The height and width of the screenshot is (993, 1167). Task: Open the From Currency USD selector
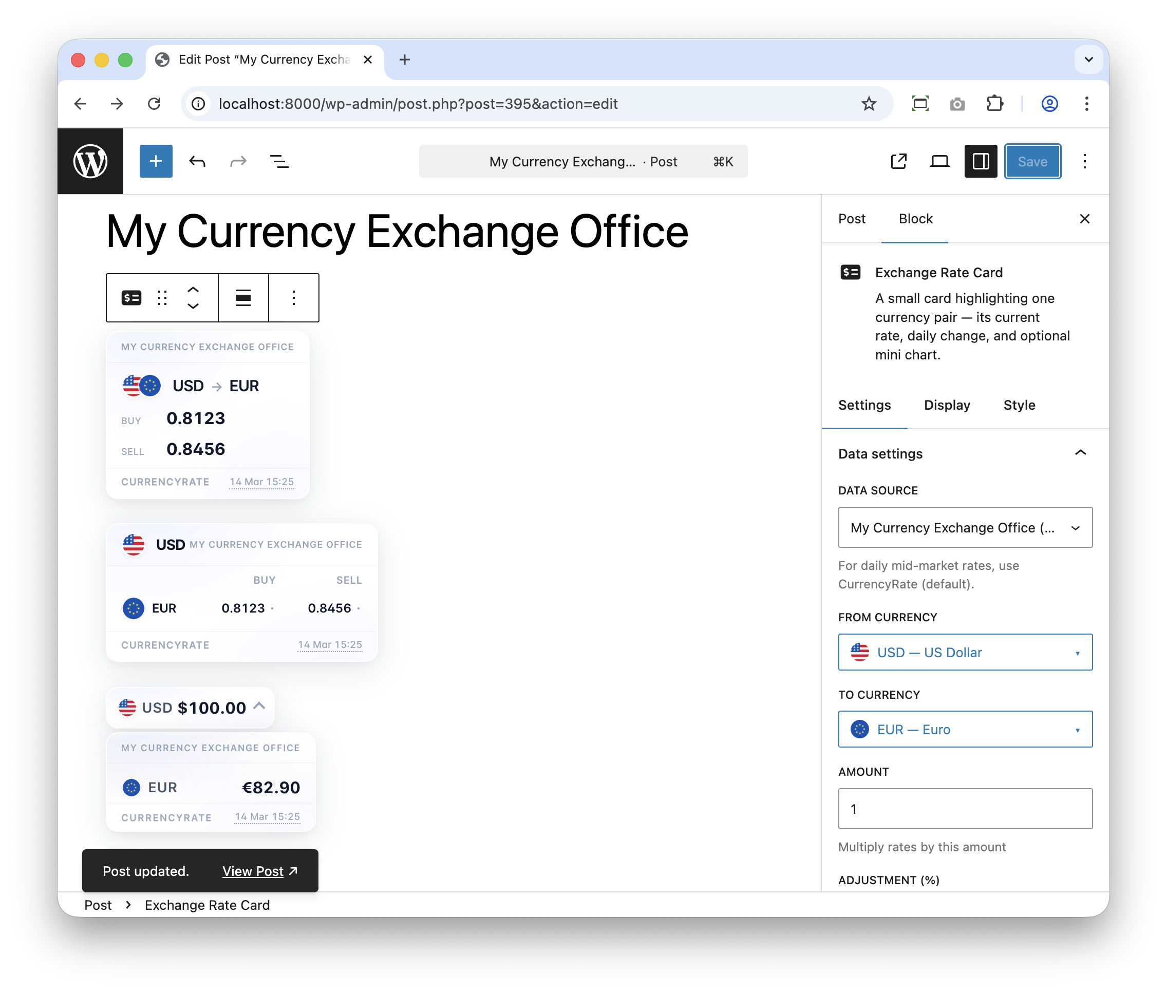[x=965, y=653]
